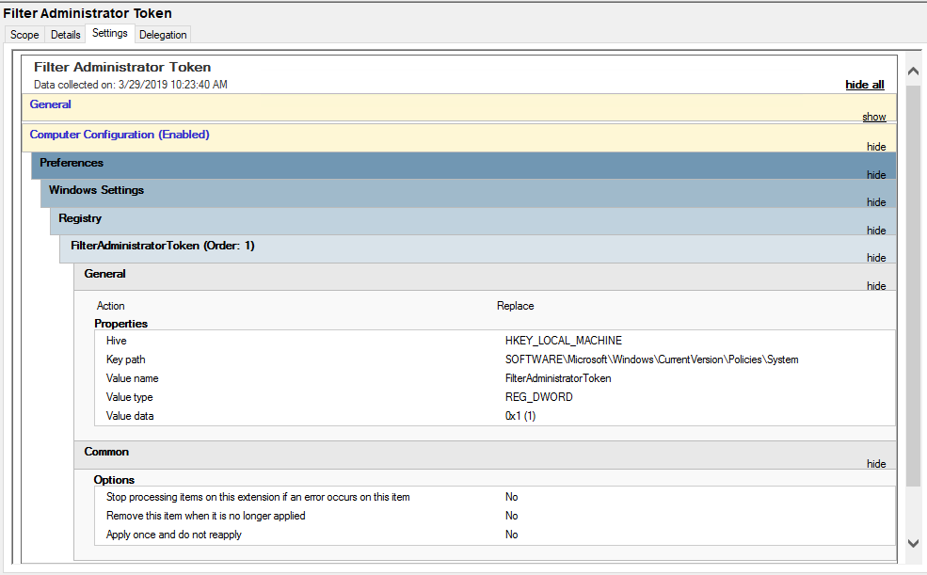Switch to the Scope tab
This screenshot has height=575, width=927.
pos(24,35)
